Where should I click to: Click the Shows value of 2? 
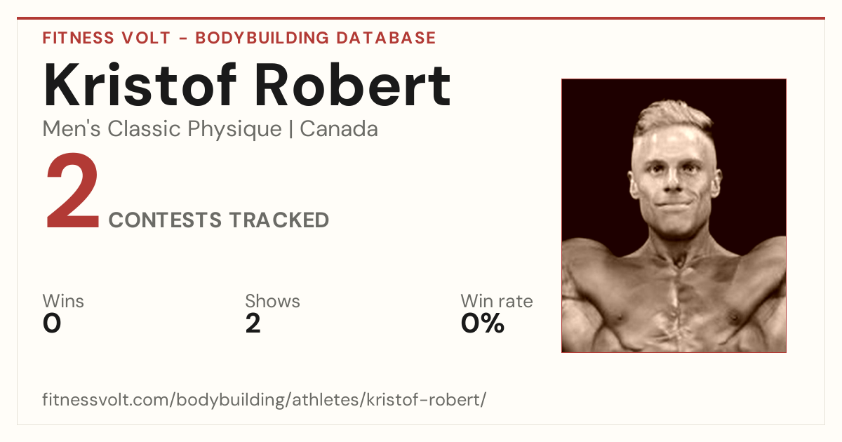253,323
